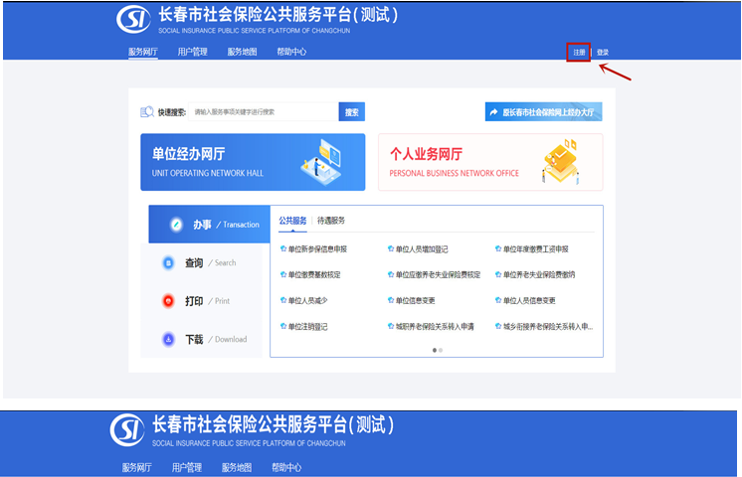Click the star icon beside 单位应缴养老失业保险费核定
This screenshot has width=742, height=477.
(391, 274)
